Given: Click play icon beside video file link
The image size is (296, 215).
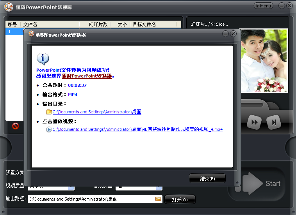Looking at the screenshot, I should 49,129.
